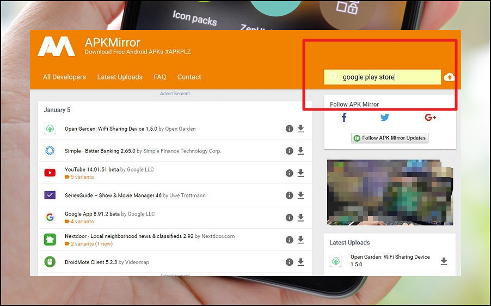Click the search field with google play store
The image size is (491, 306).
click(x=382, y=77)
